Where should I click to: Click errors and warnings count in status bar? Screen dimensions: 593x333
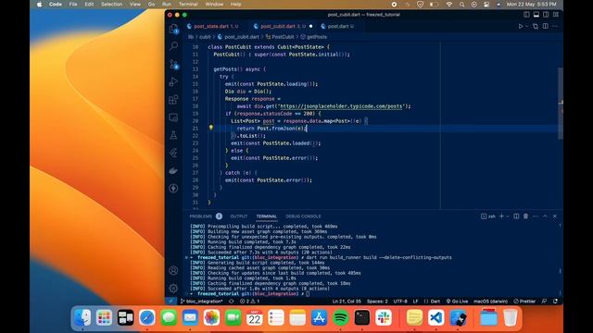249,302
